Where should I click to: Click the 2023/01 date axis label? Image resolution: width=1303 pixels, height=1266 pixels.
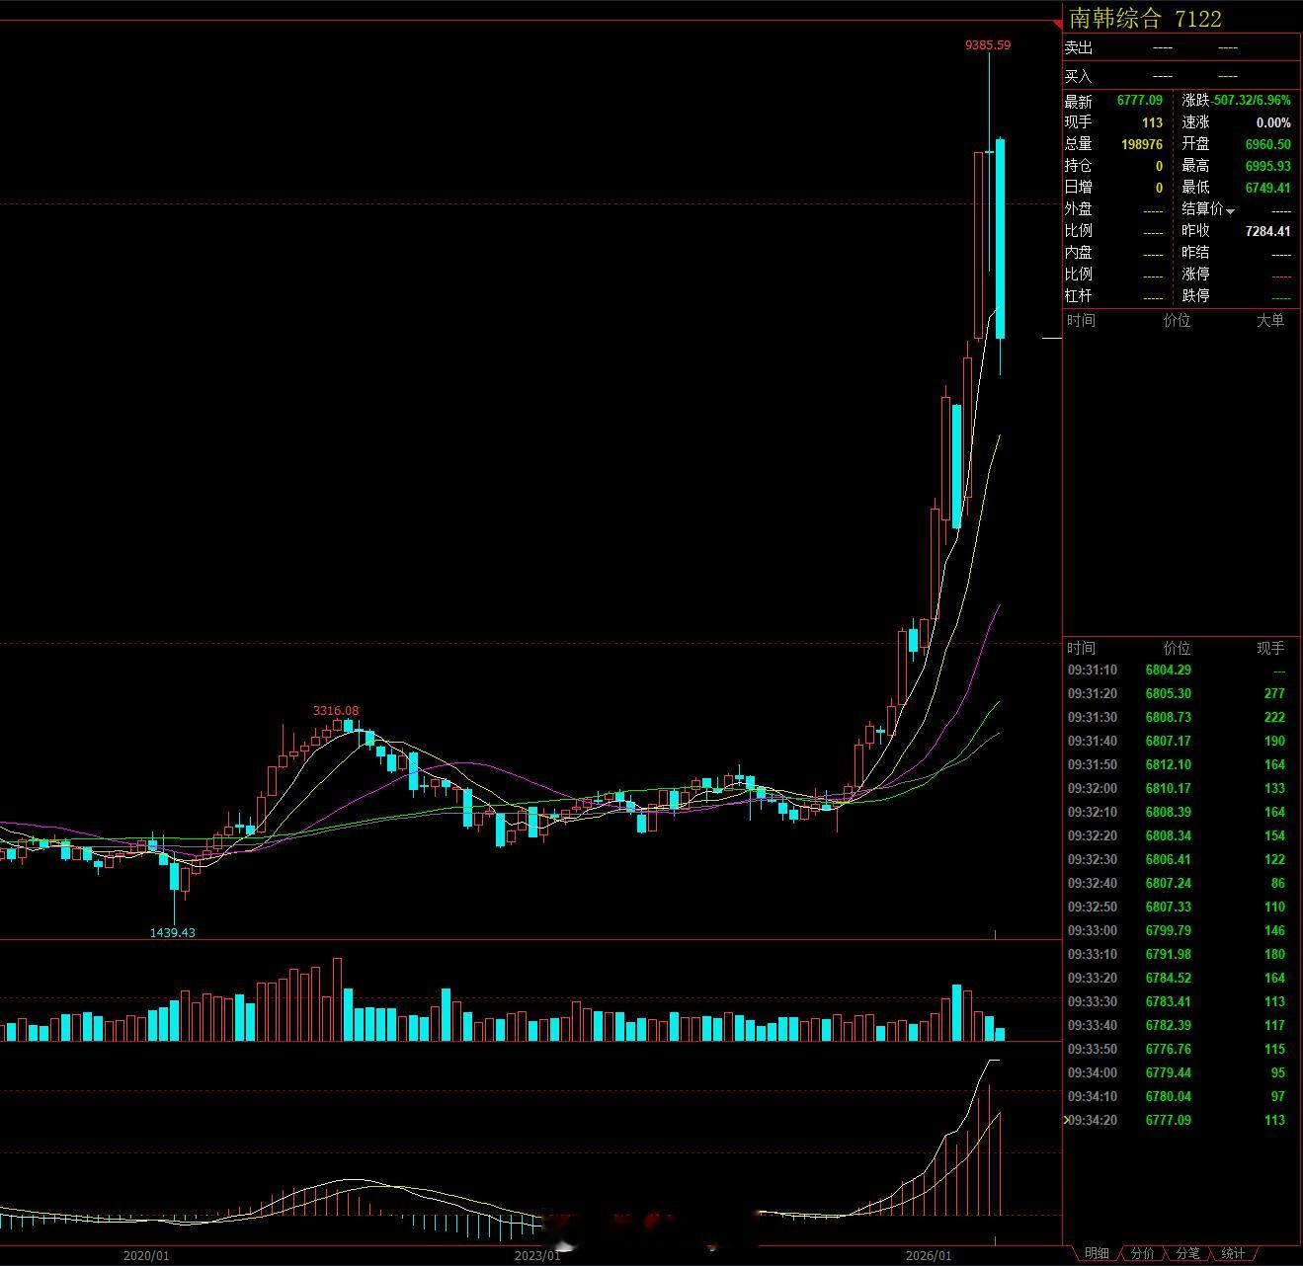click(x=537, y=1255)
